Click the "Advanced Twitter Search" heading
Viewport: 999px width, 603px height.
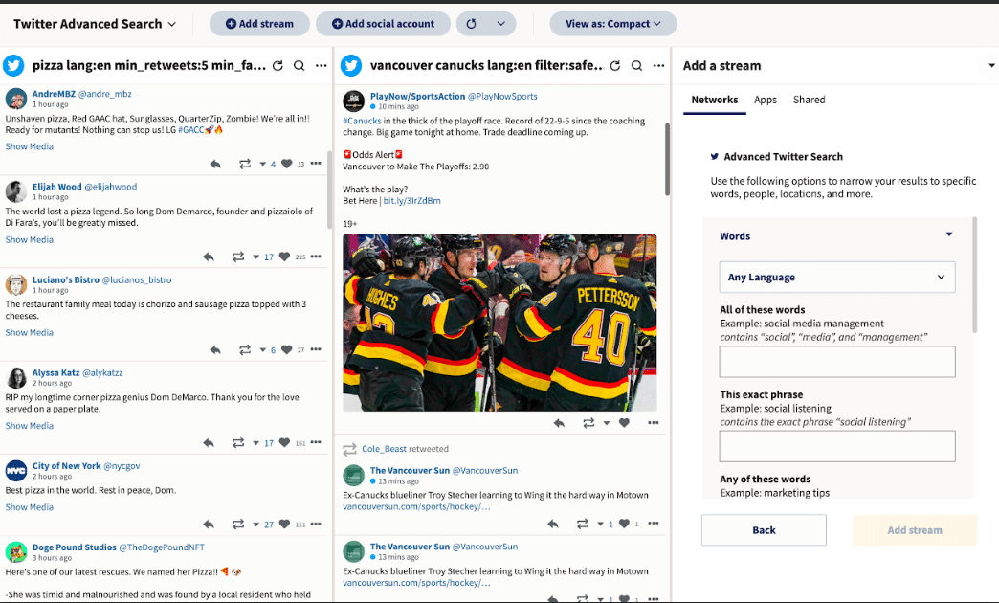783,157
